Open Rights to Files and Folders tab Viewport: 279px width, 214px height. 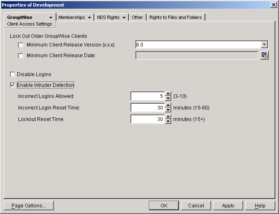[176, 17]
